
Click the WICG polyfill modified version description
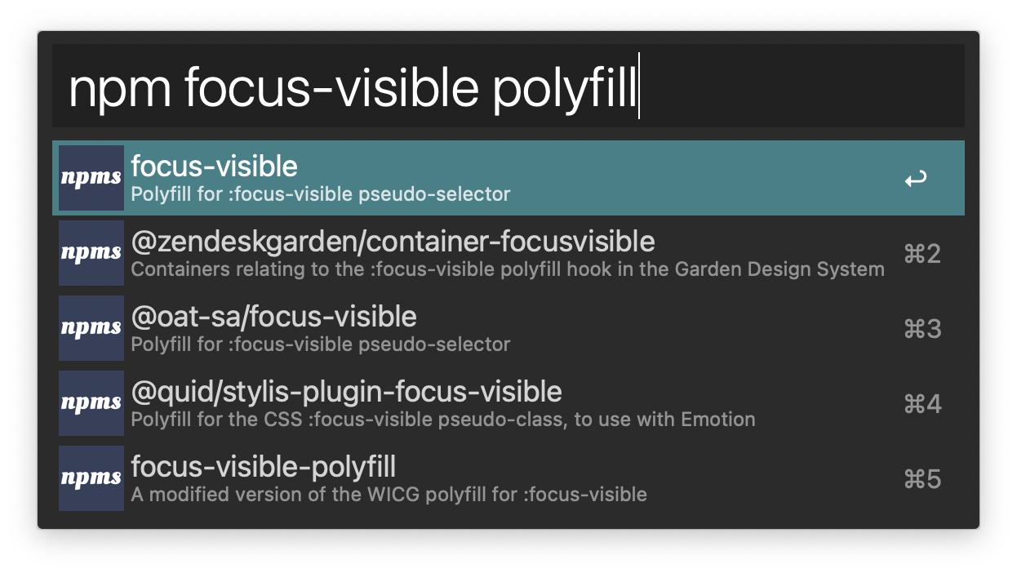pyautogui.click(x=389, y=495)
